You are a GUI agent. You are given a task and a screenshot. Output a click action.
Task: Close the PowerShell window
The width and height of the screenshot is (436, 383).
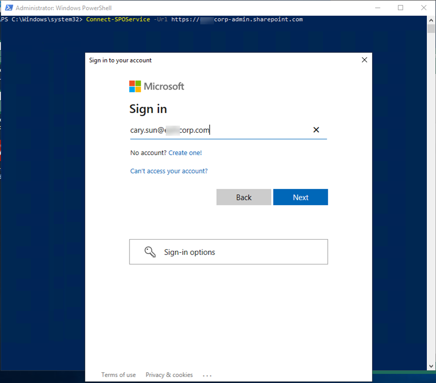[424, 8]
